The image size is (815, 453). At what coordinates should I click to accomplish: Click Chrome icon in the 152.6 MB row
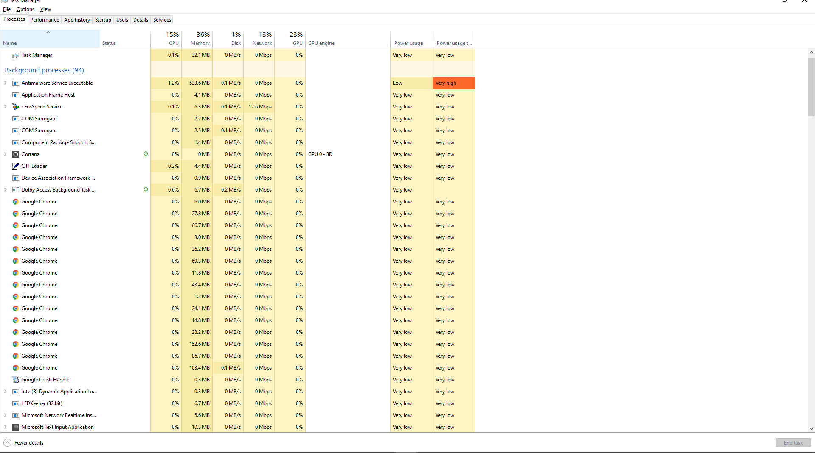(x=16, y=344)
